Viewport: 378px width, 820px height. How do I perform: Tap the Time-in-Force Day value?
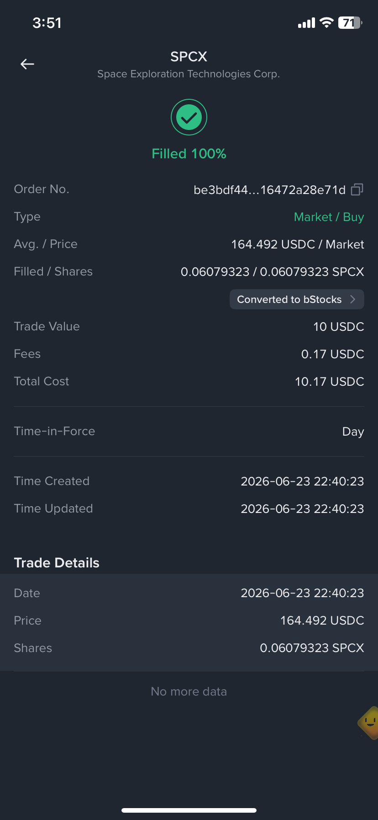pyautogui.click(x=353, y=432)
